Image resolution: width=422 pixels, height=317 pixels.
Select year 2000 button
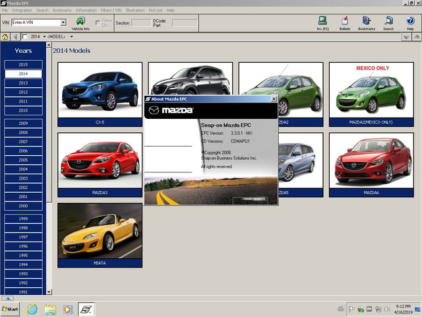pyautogui.click(x=23, y=205)
